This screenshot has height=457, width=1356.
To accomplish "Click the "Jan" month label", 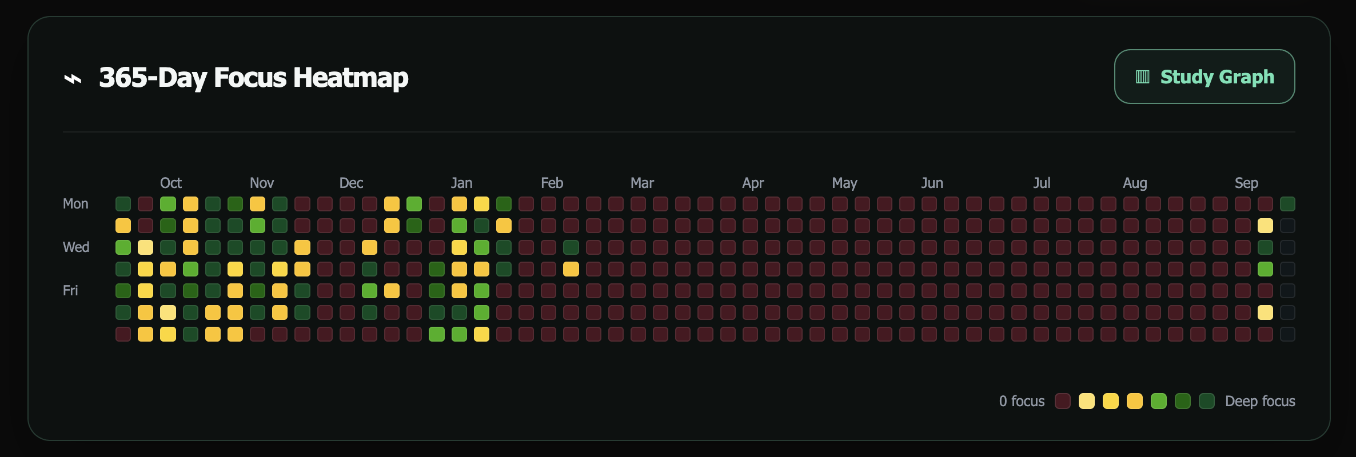I will 461,183.
